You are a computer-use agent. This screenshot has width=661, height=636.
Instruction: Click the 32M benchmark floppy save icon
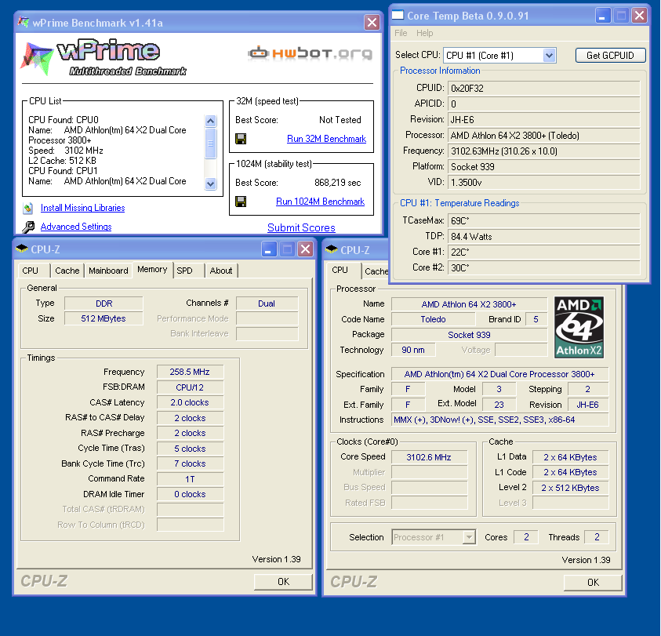pyautogui.click(x=241, y=139)
